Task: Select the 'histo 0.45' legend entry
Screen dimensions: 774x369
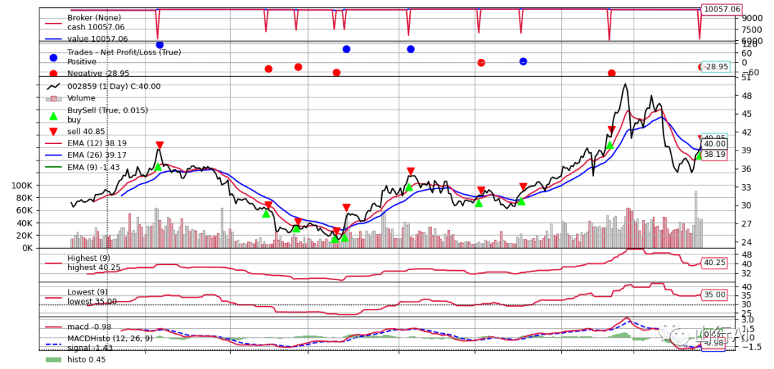Action: [87, 360]
